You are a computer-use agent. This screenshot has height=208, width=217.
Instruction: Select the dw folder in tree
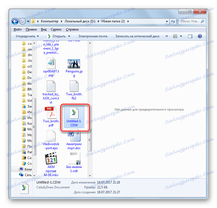(x=27, y=83)
